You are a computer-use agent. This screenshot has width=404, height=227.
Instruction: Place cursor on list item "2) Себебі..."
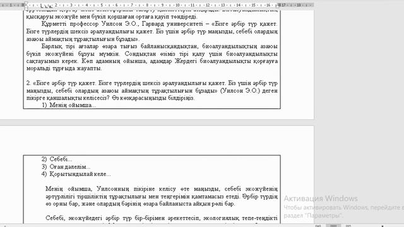[57, 159]
